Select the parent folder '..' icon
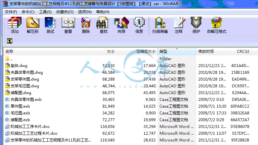 tap(7, 59)
